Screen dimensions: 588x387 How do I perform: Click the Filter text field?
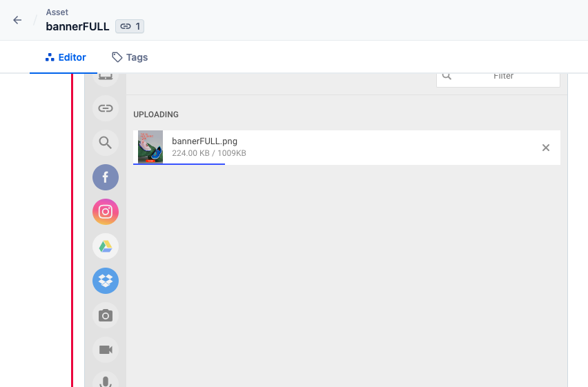tap(504, 77)
